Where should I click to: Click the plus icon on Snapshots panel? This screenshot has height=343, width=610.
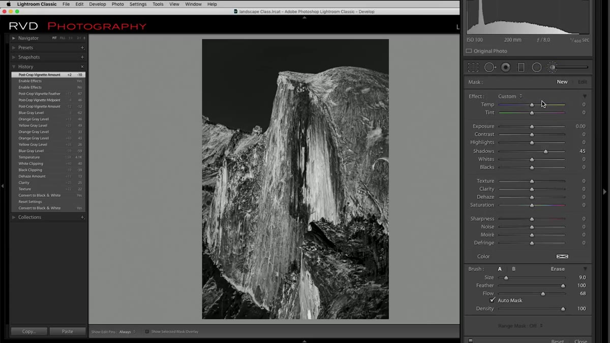point(82,57)
